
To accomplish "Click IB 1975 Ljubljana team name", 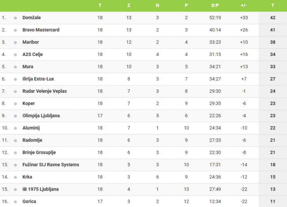I will [40, 189].
